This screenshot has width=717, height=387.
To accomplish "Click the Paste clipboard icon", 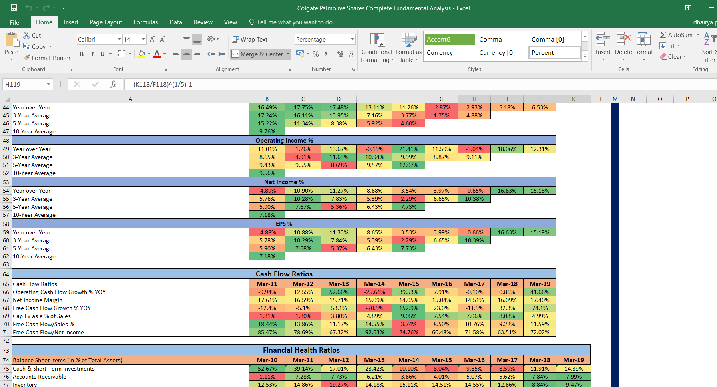I will click(12, 40).
